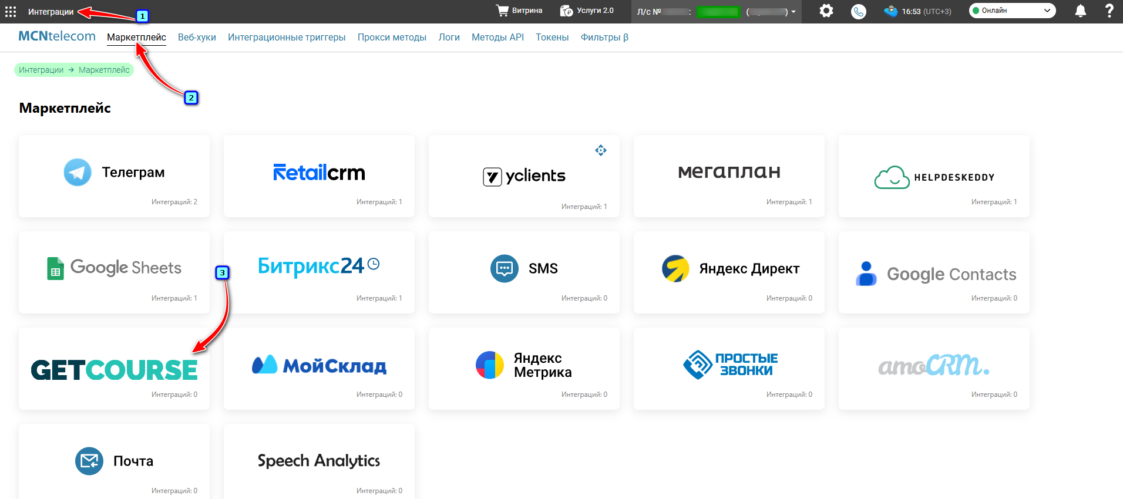Viewport: 1123px width, 499px height.
Task: Open Методы API tab
Action: pyautogui.click(x=497, y=37)
